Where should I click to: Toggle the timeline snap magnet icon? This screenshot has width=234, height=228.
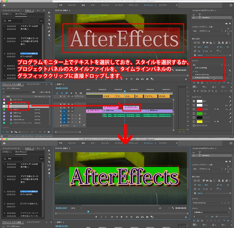(62, 93)
